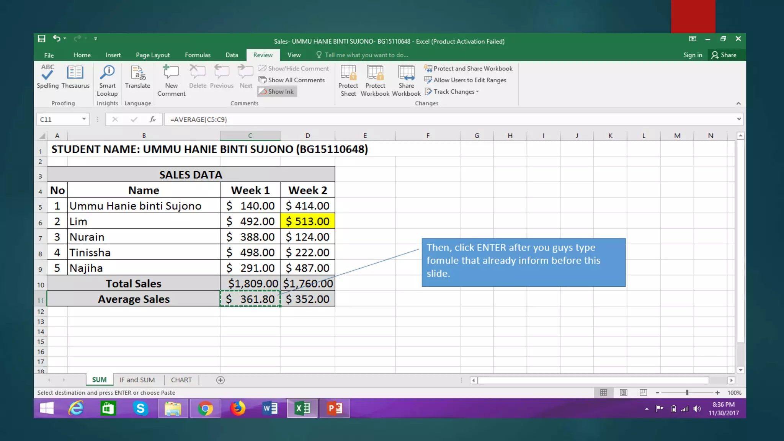Open Windows Start menu
Screen dimensions: 784x441
(x=47, y=408)
